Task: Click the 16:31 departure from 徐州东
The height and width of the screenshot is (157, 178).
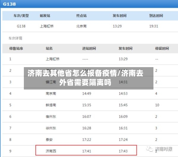Action: [123, 128]
